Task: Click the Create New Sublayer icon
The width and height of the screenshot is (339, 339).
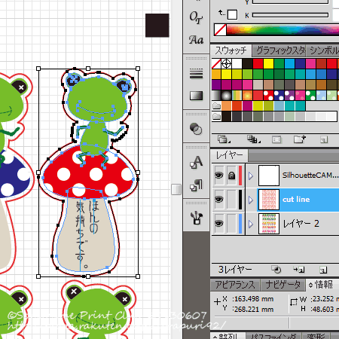Action: pos(299,270)
